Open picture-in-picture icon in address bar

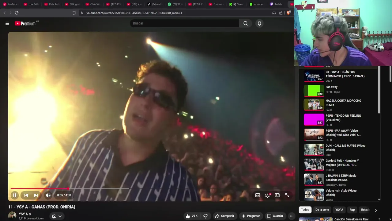tap(274, 13)
